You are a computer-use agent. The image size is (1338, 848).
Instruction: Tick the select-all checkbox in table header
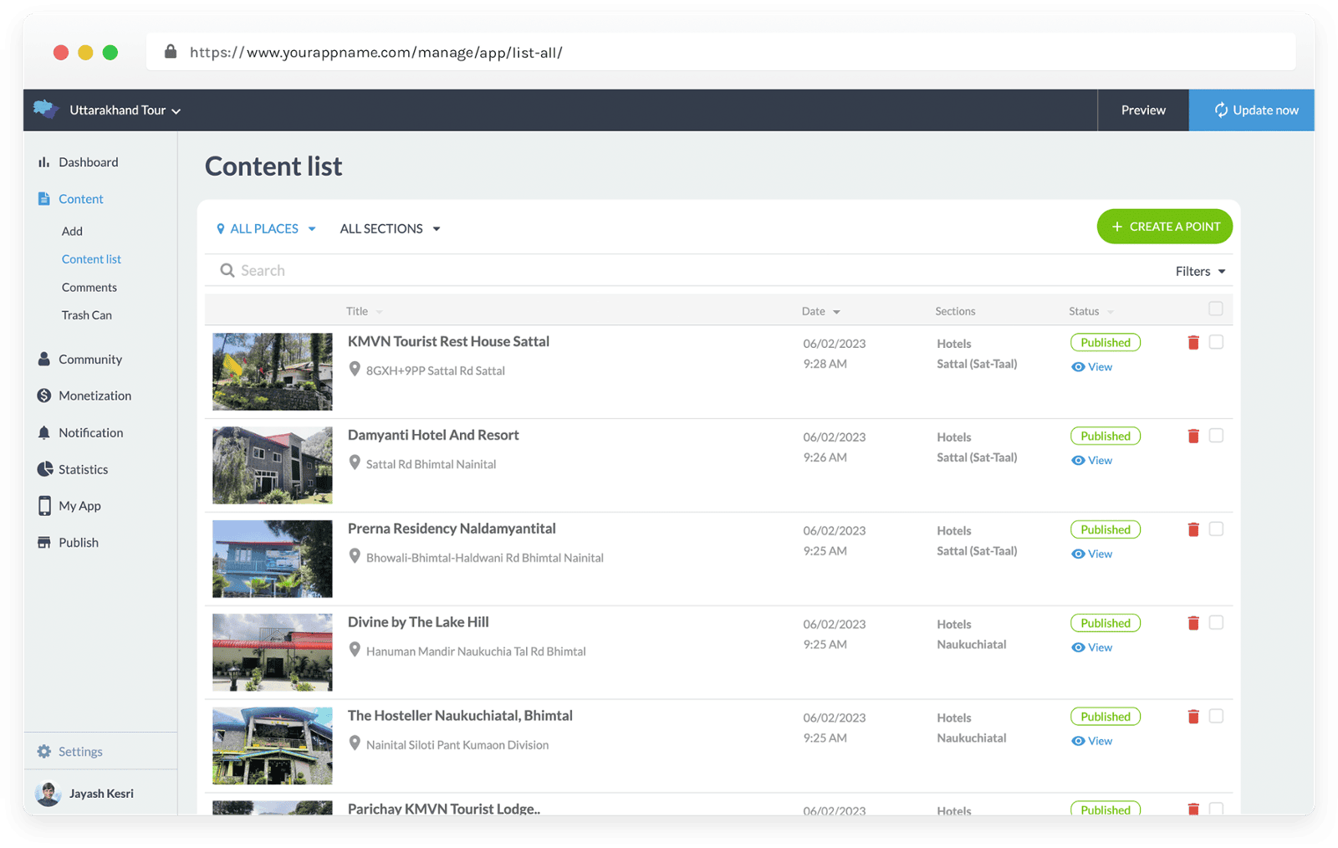click(x=1216, y=309)
